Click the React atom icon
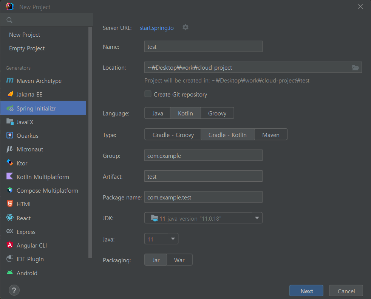This screenshot has width=371, height=299. coord(10,218)
